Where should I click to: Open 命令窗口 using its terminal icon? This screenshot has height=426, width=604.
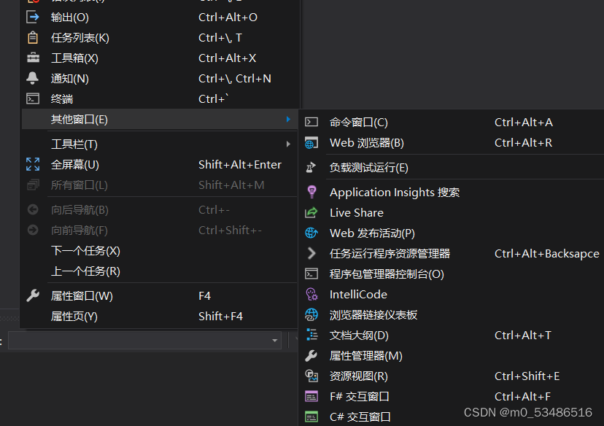tap(311, 122)
